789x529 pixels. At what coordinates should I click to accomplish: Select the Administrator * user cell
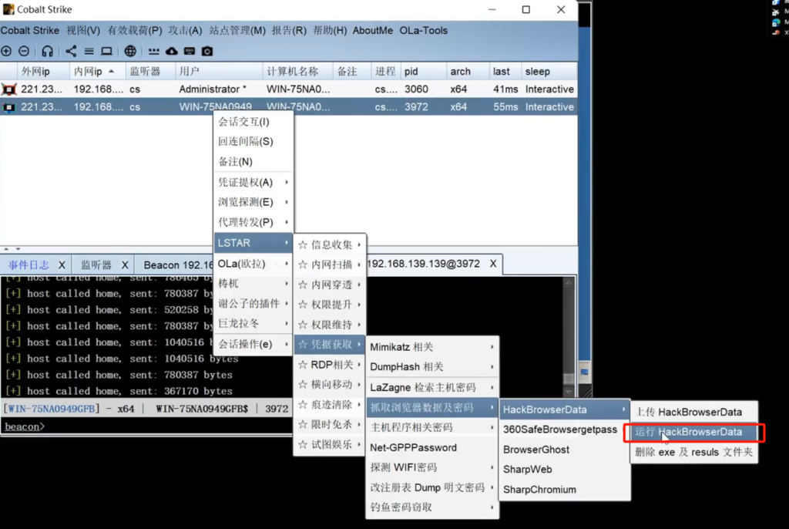coord(220,89)
